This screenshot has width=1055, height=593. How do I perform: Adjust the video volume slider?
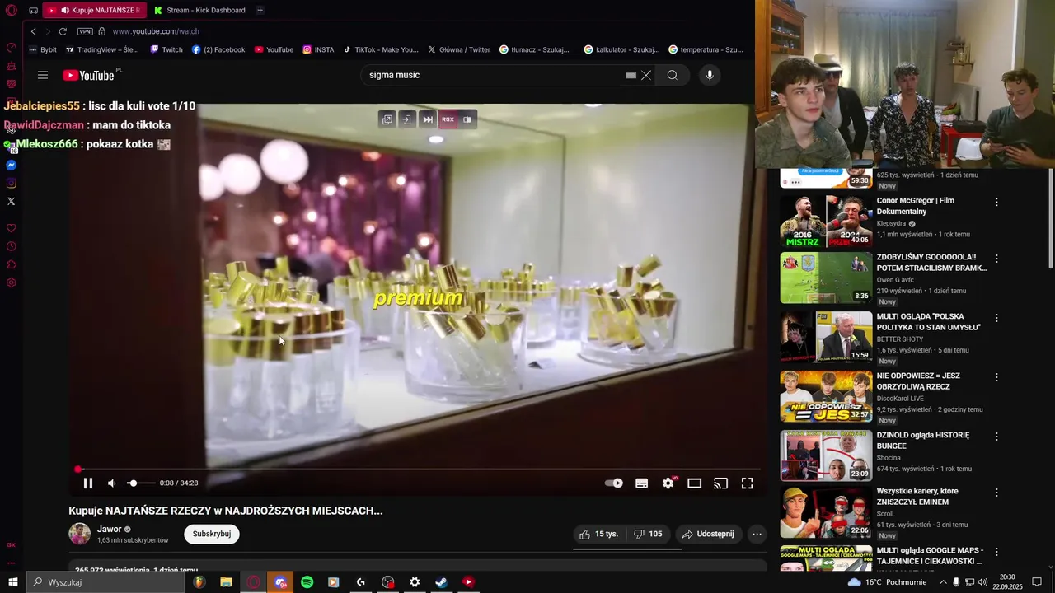coord(140,483)
